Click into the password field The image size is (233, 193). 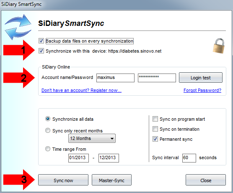[157, 78]
